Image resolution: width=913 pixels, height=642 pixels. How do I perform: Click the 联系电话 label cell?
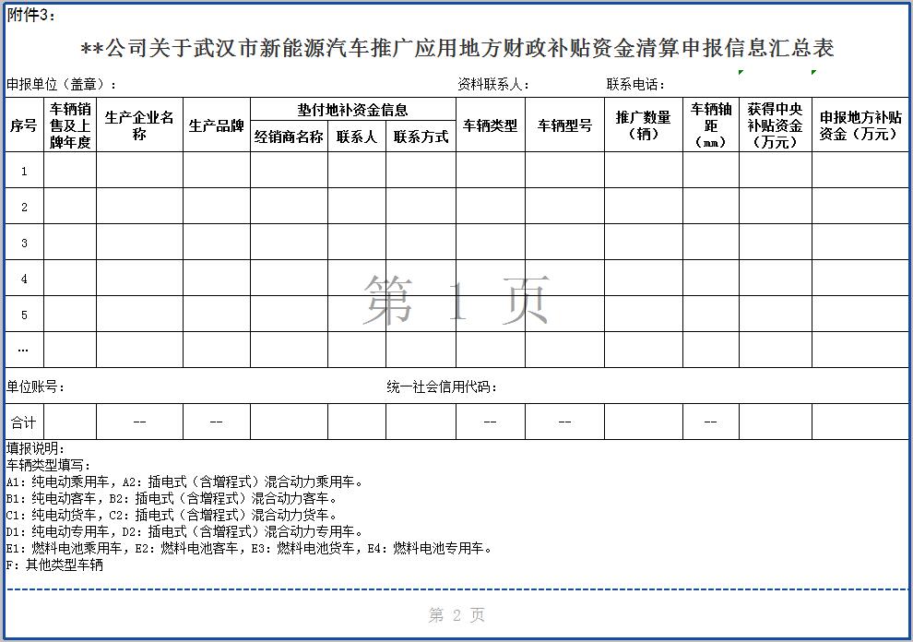click(635, 85)
